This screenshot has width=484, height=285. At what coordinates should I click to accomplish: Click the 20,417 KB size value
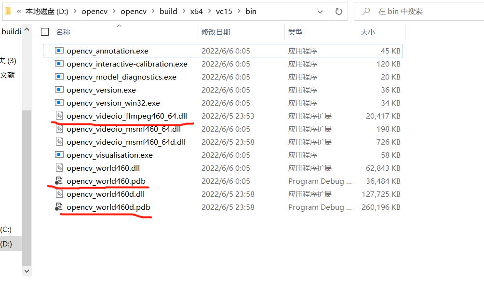pos(383,116)
